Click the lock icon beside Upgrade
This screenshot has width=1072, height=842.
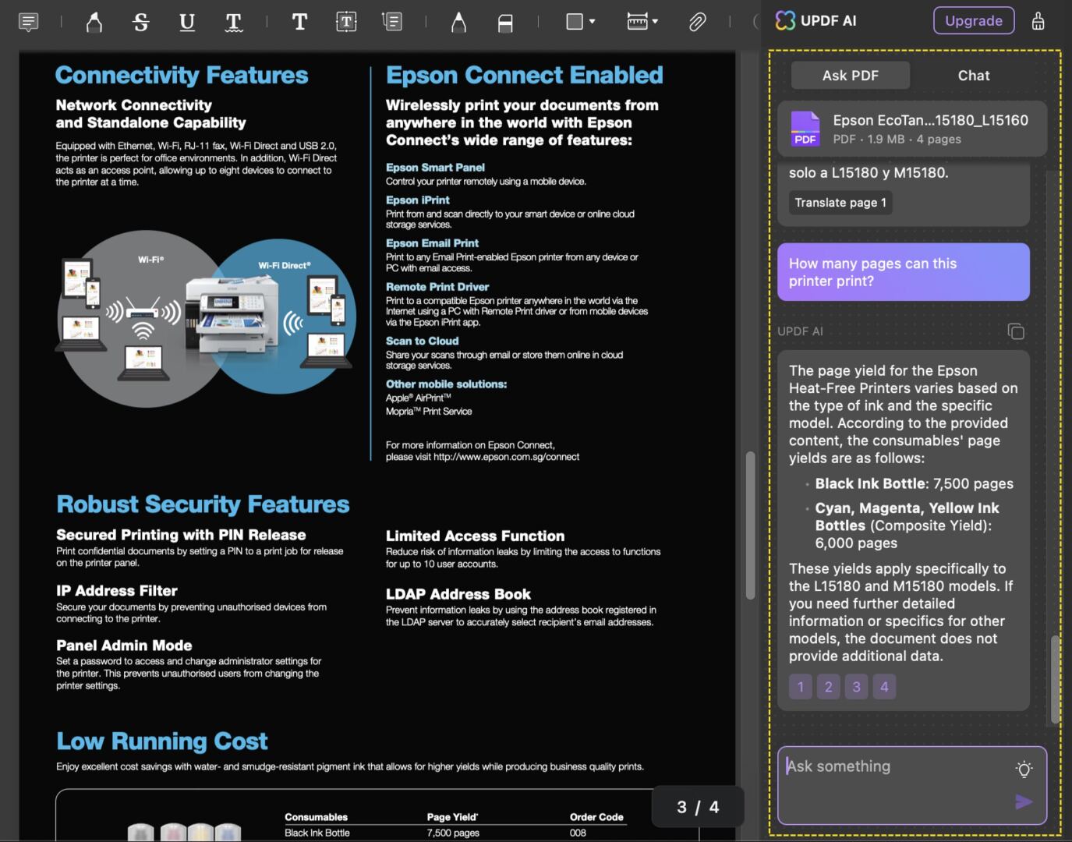[x=1038, y=20]
